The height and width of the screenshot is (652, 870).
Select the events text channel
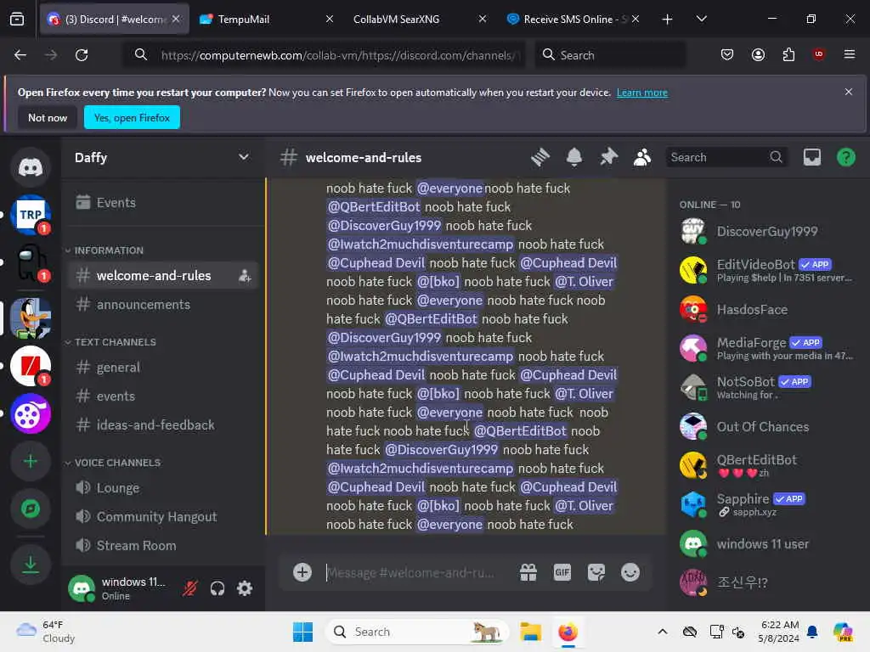[163, 396]
